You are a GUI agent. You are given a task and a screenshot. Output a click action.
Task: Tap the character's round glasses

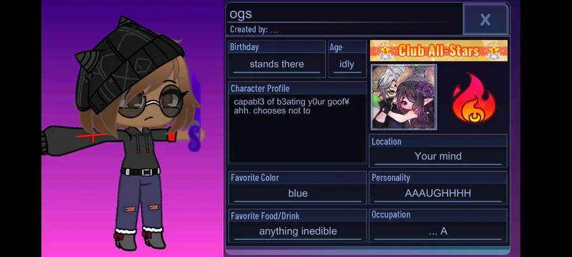click(x=150, y=103)
